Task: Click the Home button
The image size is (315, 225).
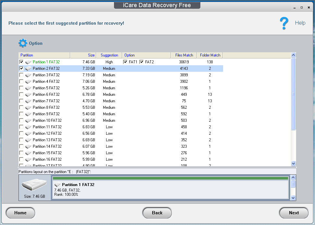Action: click(x=20, y=213)
